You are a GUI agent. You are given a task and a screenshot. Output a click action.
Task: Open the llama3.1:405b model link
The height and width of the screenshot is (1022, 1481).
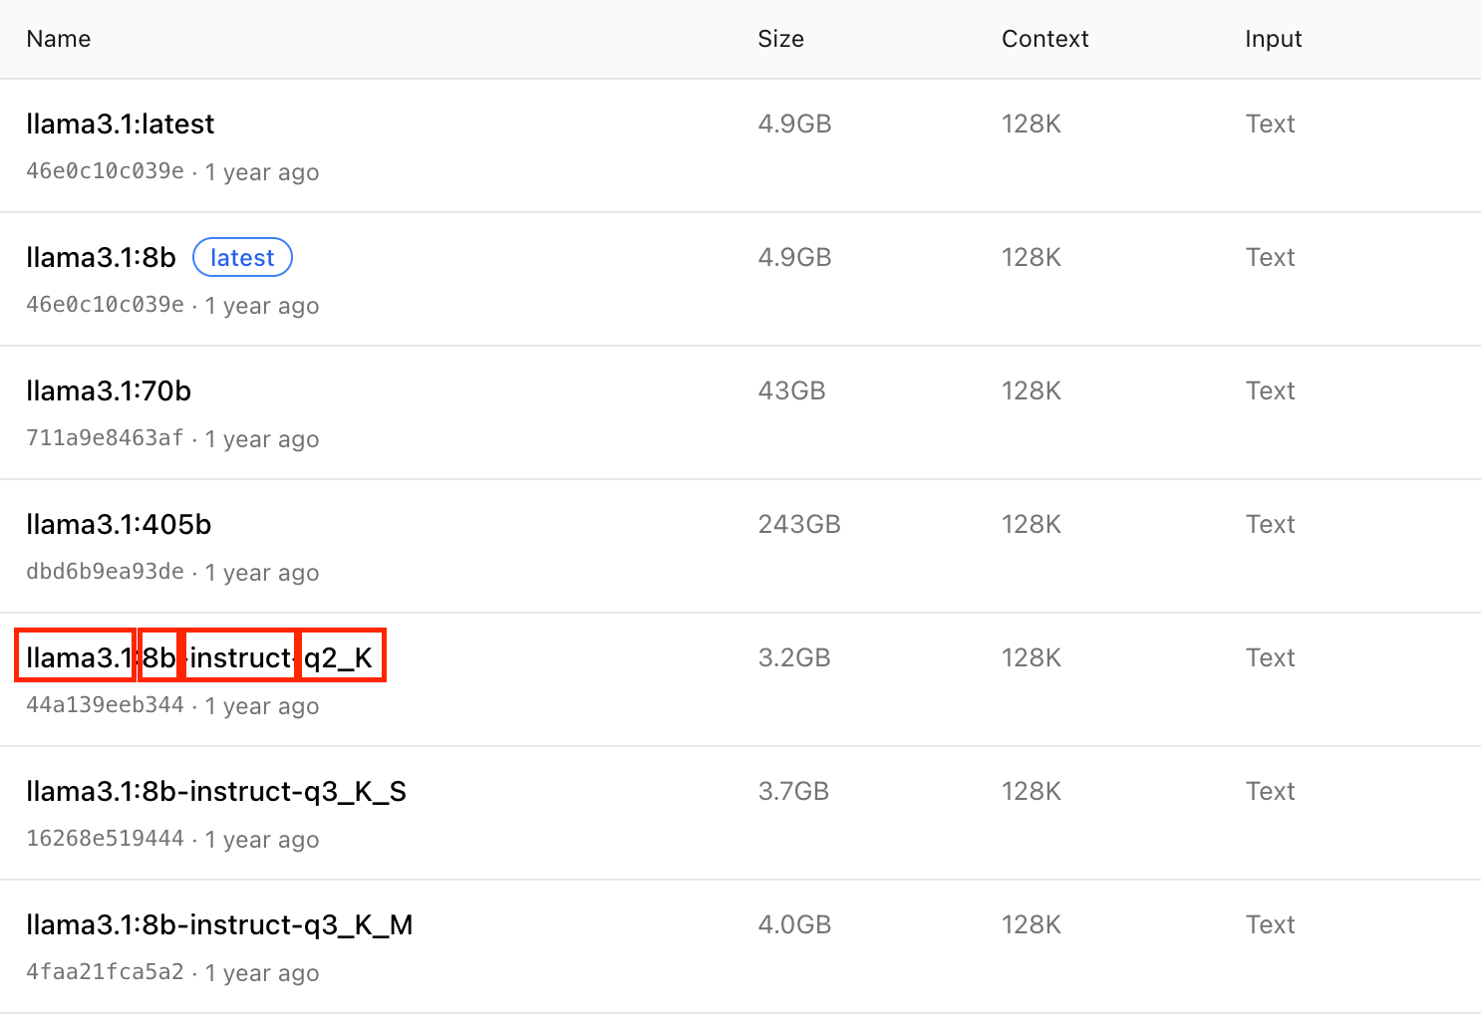[x=119, y=525]
